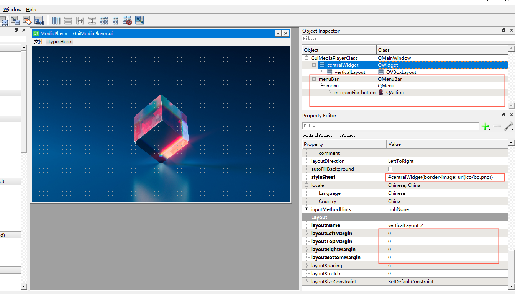This screenshot has width=515, height=294.
Task: Click the Break Layout icon
Action: [x=128, y=20]
